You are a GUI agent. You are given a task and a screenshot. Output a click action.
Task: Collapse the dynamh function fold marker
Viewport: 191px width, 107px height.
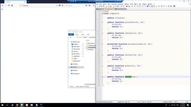coord(102,77)
